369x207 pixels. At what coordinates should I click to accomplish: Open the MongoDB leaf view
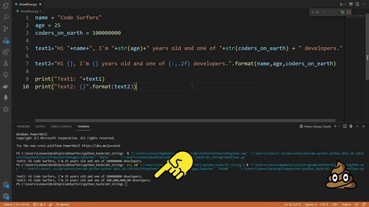click(x=6, y=98)
